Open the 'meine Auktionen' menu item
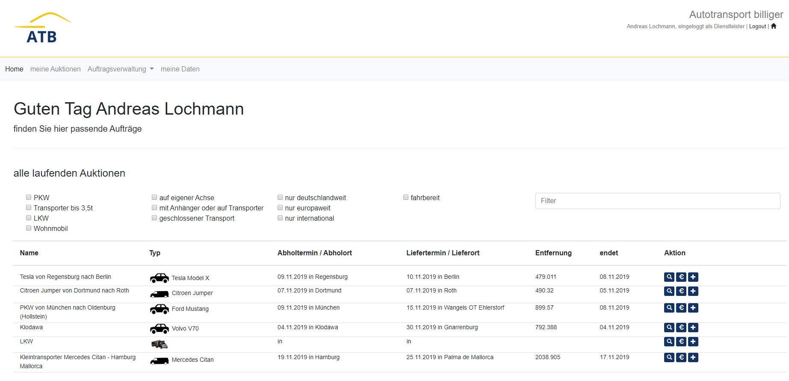789x381 pixels. tap(55, 69)
